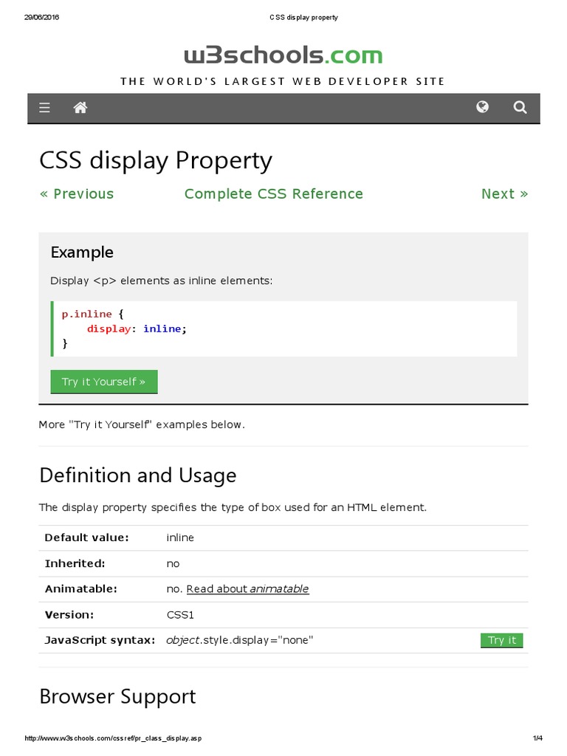This screenshot has width=567, height=756.
Task: Select the CSS display Property heading
Action: (x=155, y=160)
